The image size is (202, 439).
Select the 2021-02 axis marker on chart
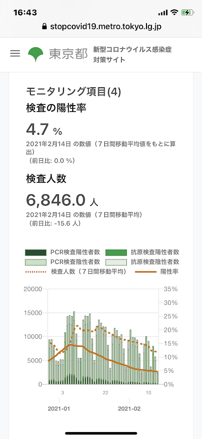point(129,409)
